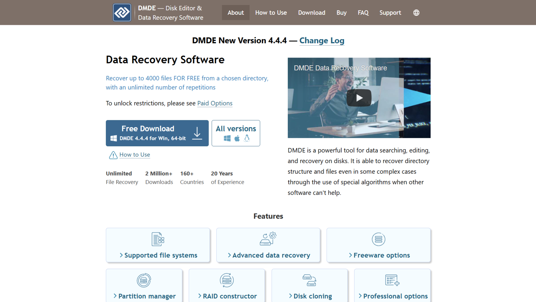Click the 'Recover up to 4000 files' text
Viewport: 536px width, 302px height.
click(187, 83)
